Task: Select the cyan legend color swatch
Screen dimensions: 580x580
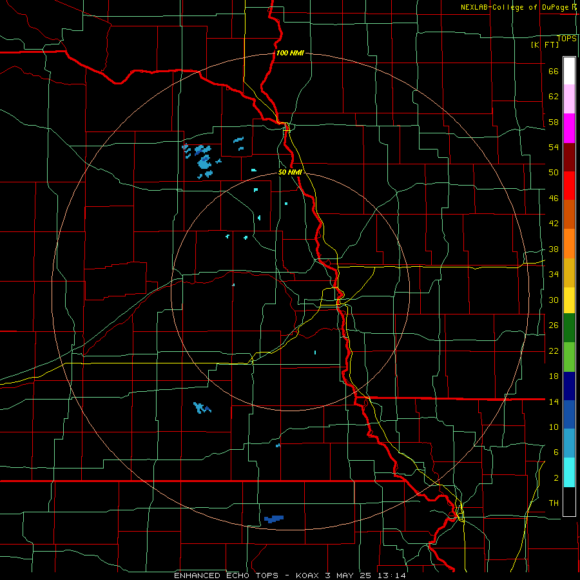Action: (569, 472)
